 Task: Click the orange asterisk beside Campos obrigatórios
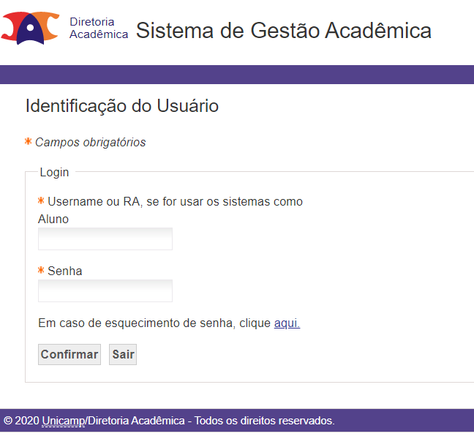(28, 141)
